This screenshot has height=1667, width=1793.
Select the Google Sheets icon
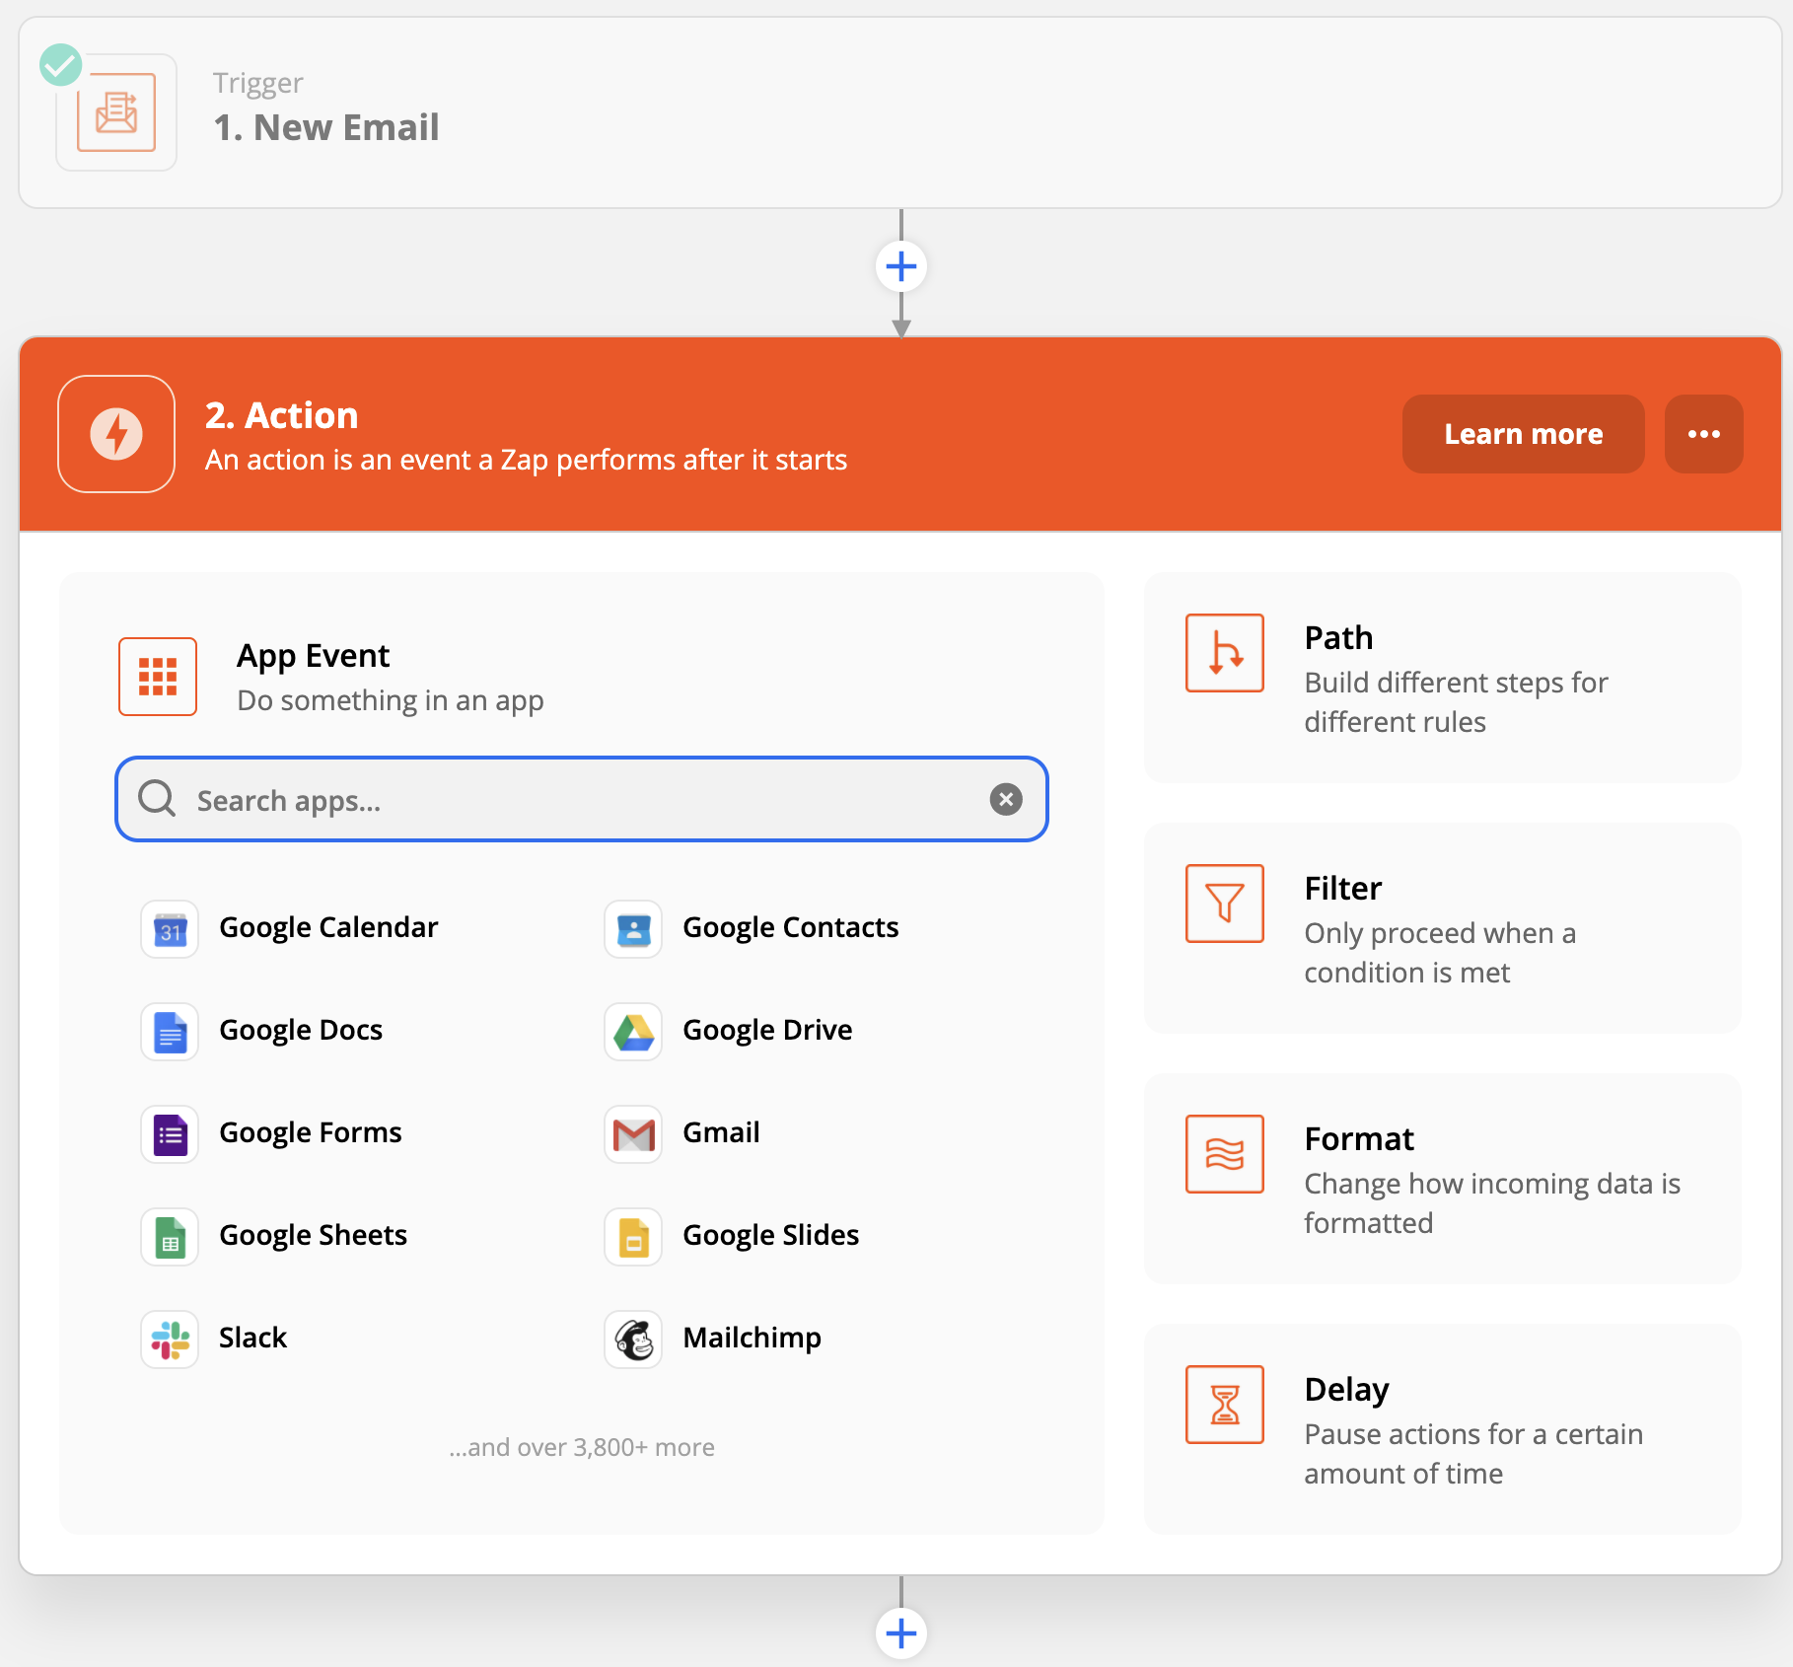170,1237
